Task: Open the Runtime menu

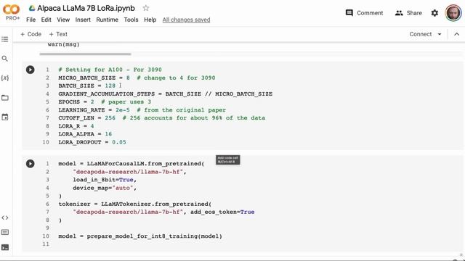Action: pos(107,20)
